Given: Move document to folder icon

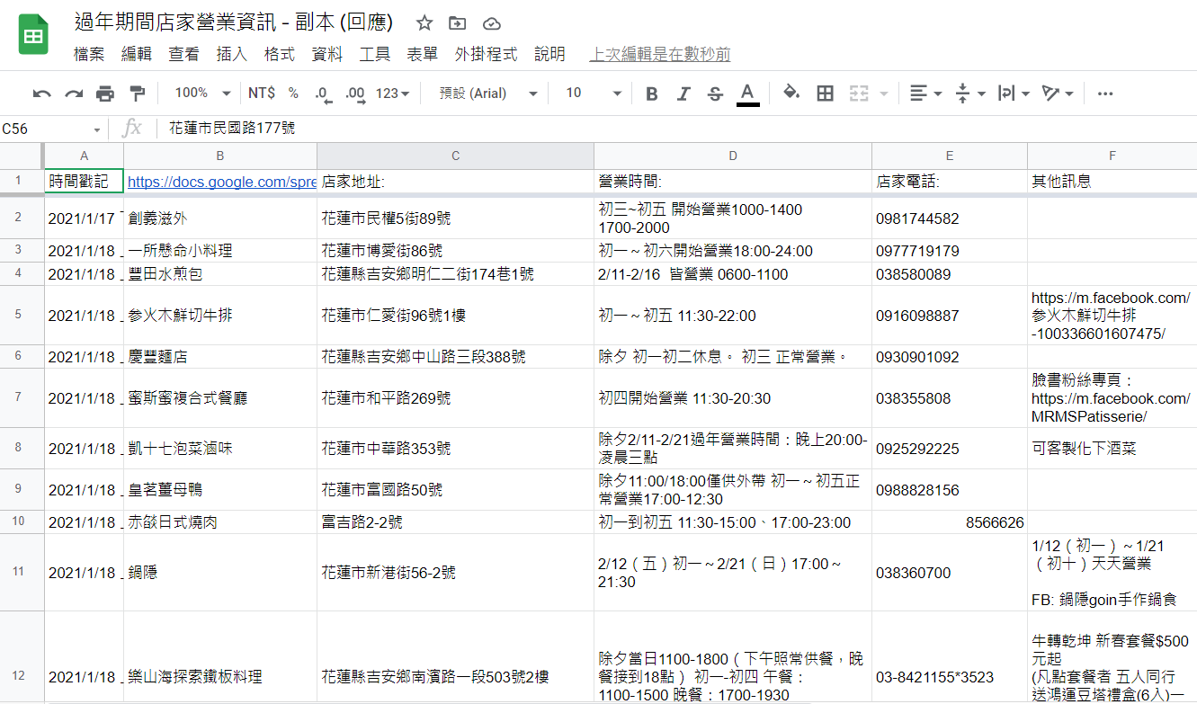Looking at the screenshot, I should (x=458, y=23).
